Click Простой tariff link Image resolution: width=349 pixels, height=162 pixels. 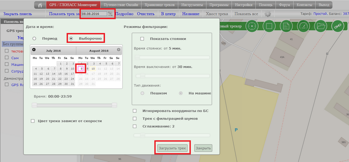coord(320,14)
